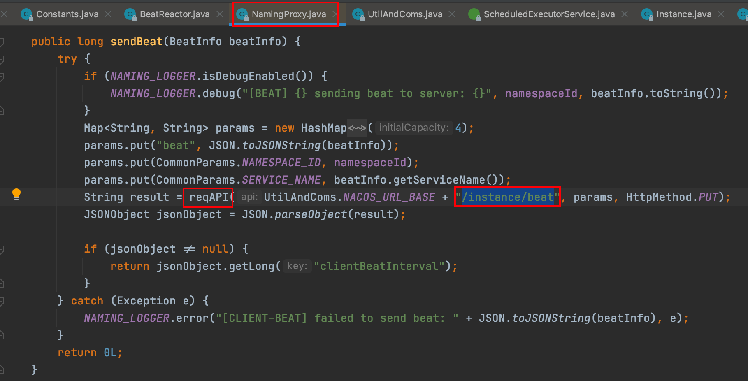Click the PUT enum constant

point(709,197)
